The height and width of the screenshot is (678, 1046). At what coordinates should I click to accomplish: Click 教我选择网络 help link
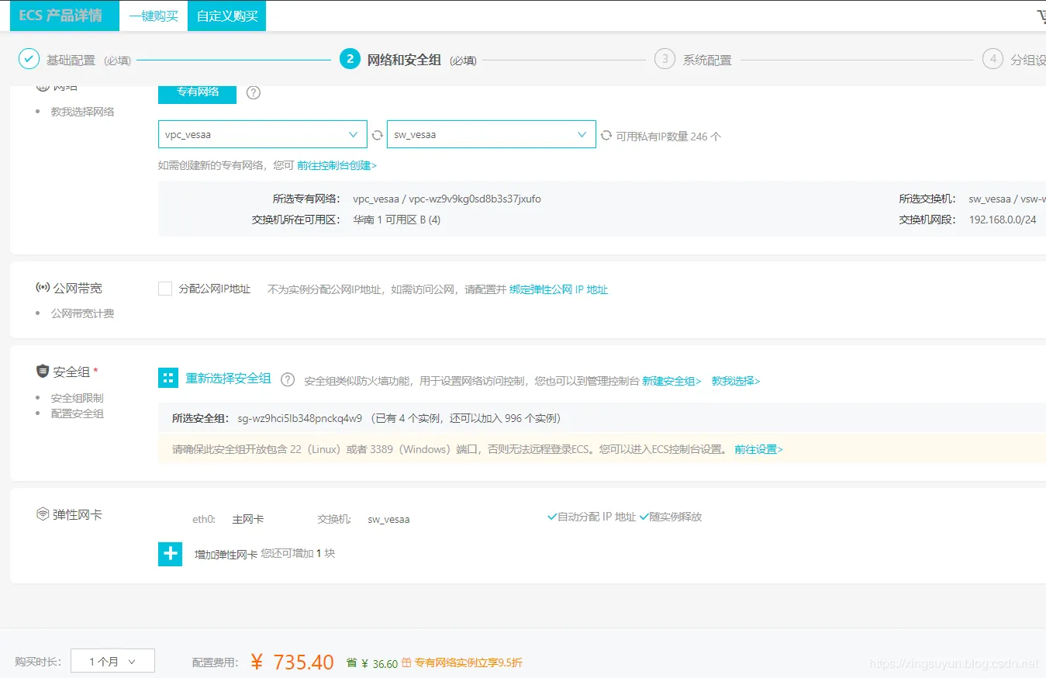[x=82, y=112]
